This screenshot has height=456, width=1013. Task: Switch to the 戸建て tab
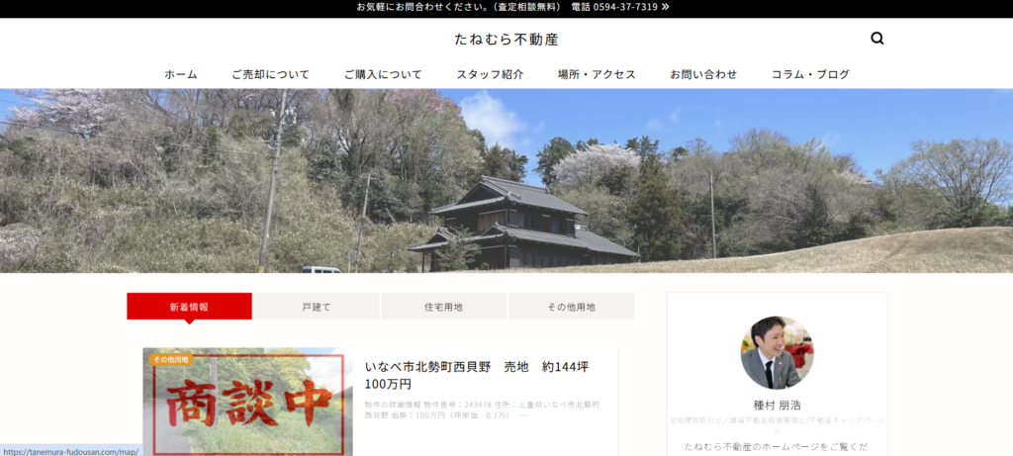[x=317, y=307]
